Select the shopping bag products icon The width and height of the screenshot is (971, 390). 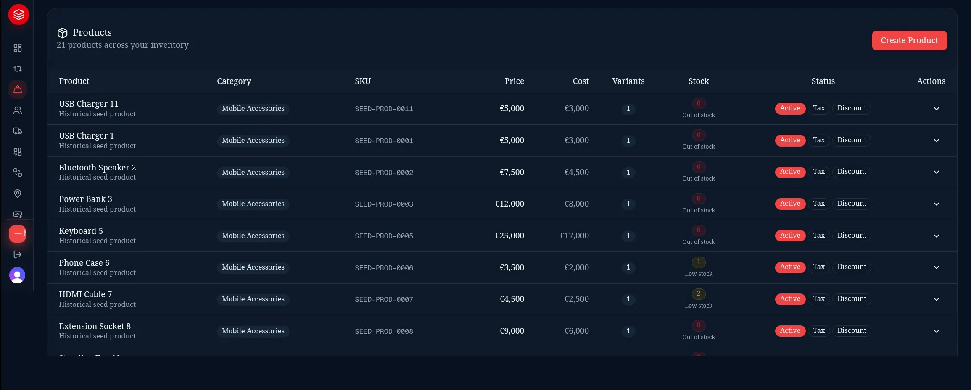tap(18, 89)
